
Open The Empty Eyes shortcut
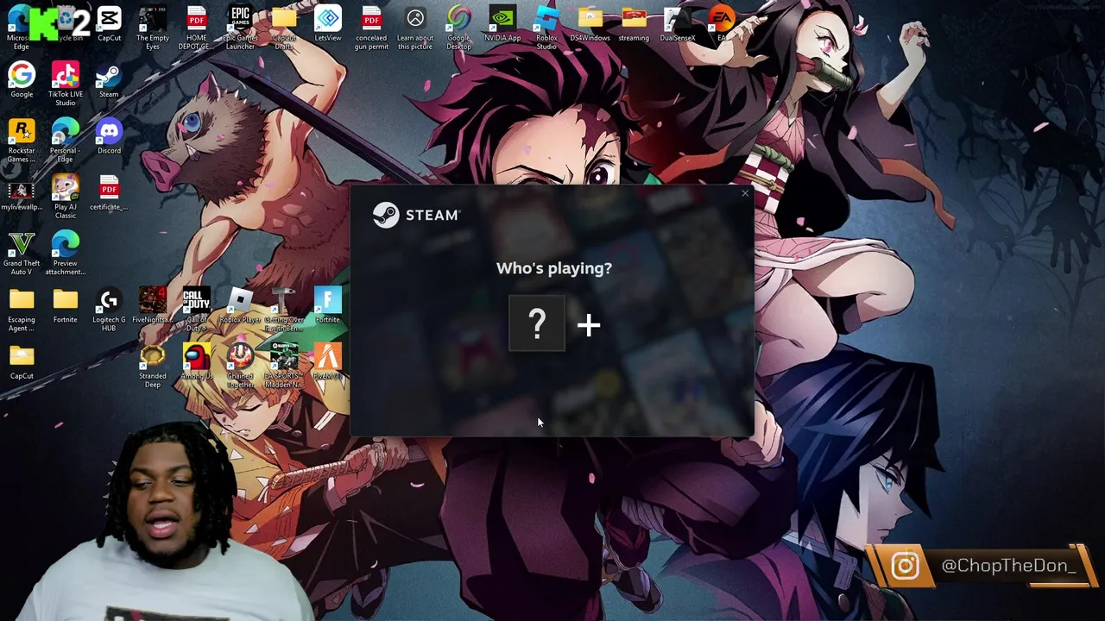(x=153, y=28)
